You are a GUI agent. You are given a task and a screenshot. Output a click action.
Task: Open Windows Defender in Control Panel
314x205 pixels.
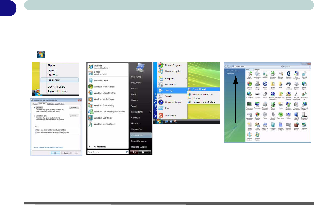click(x=288, y=127)
